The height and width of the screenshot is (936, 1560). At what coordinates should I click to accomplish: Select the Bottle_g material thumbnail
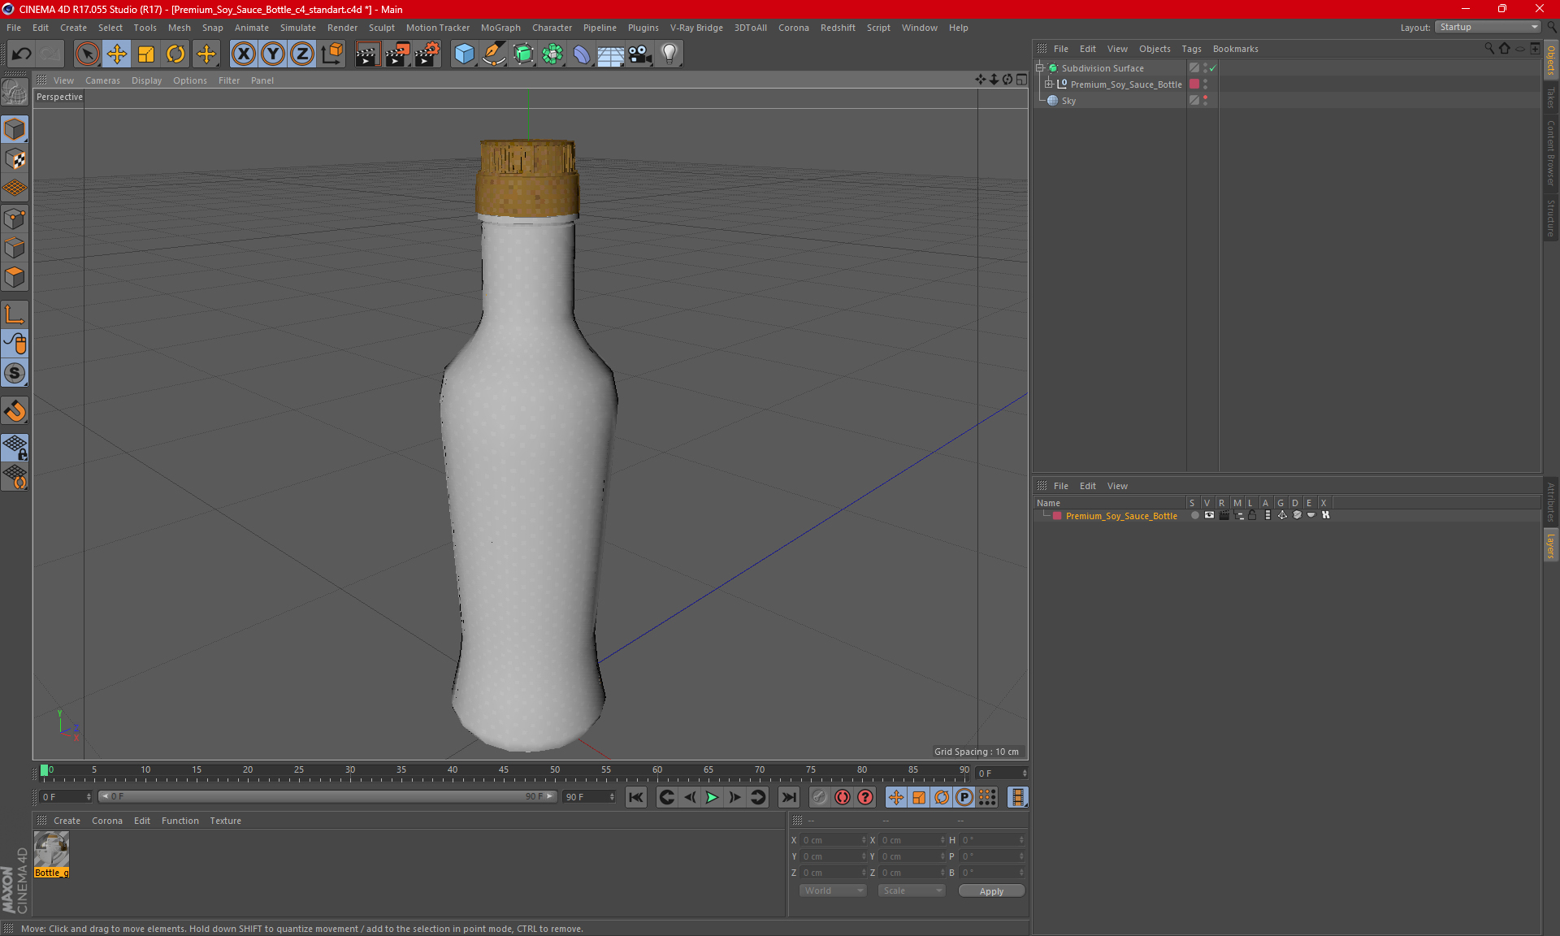point(51,850)
